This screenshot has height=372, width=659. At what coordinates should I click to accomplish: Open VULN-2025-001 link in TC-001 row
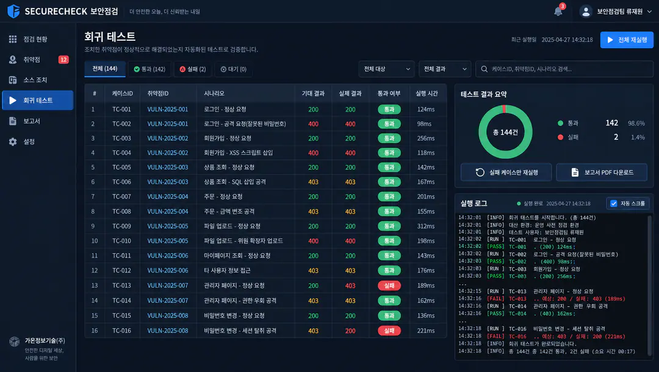(168, 110)
